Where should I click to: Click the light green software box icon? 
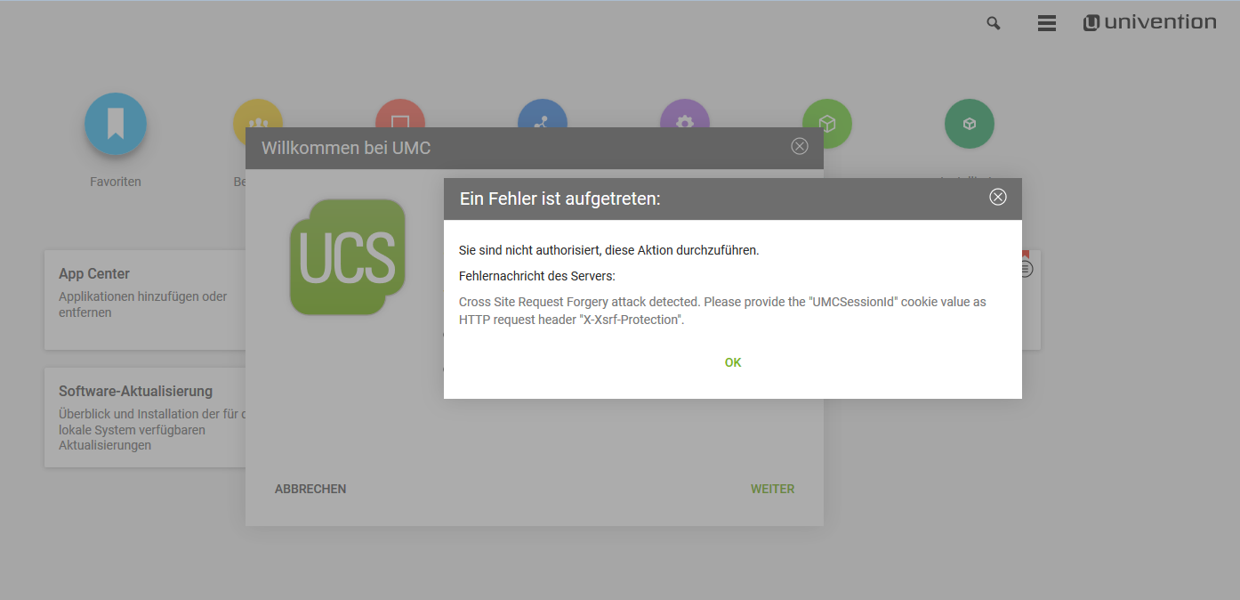827,124
